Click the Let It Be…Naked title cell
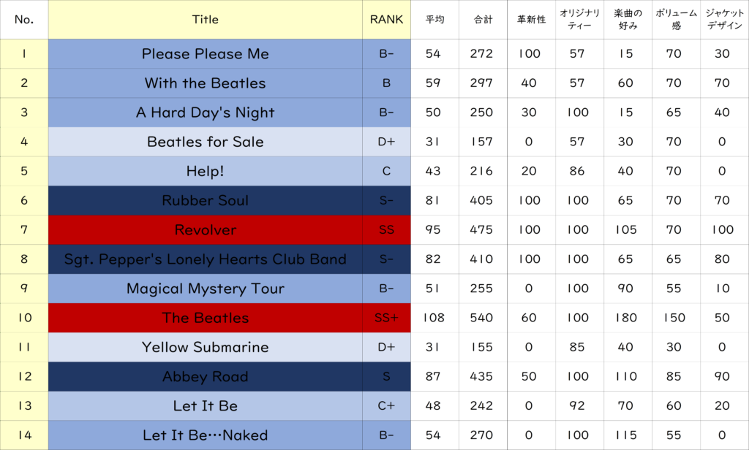The height and width of the screenshot is (450, 749). click(205, 435)
